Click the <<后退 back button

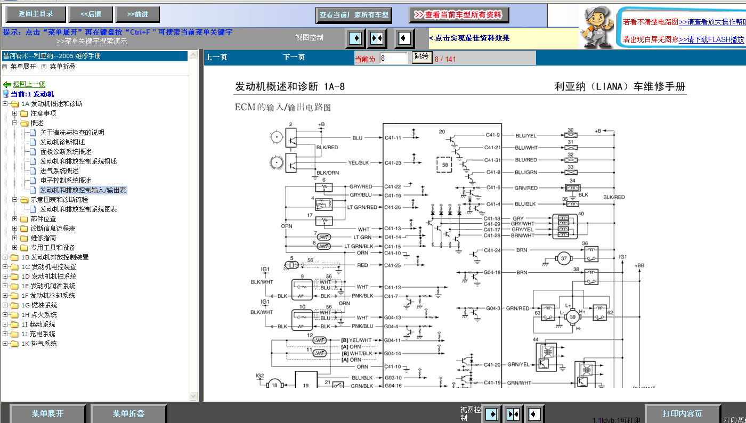point(90,14)
